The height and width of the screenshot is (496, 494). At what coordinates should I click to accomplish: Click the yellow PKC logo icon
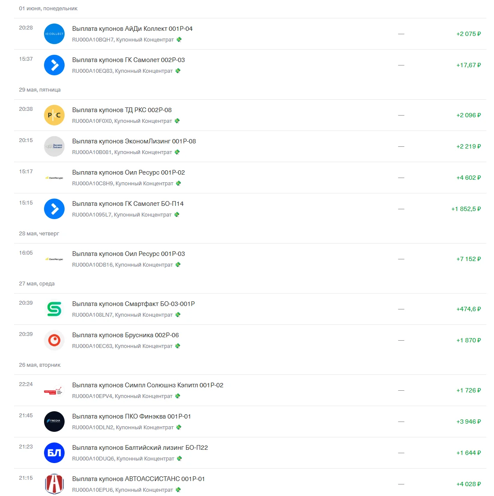[x=54, y=115]
